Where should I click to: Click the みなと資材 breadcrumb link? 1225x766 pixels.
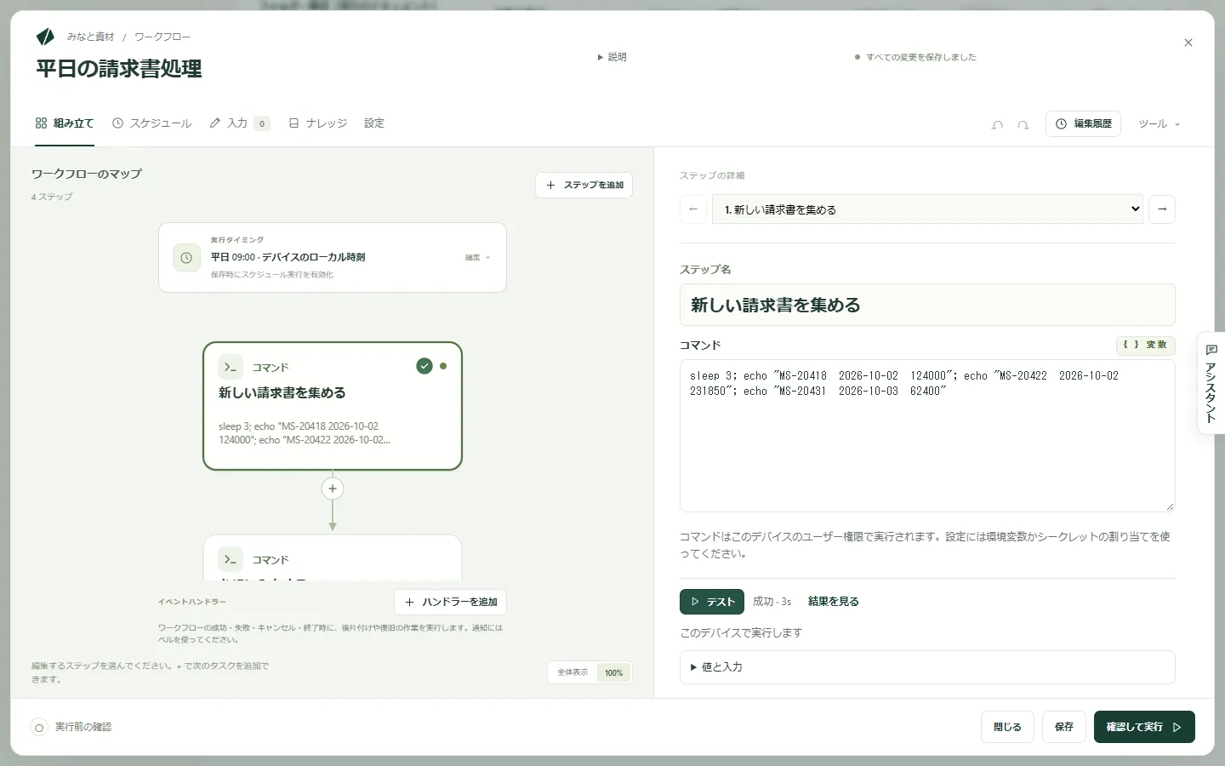click(x=90, y=37)
